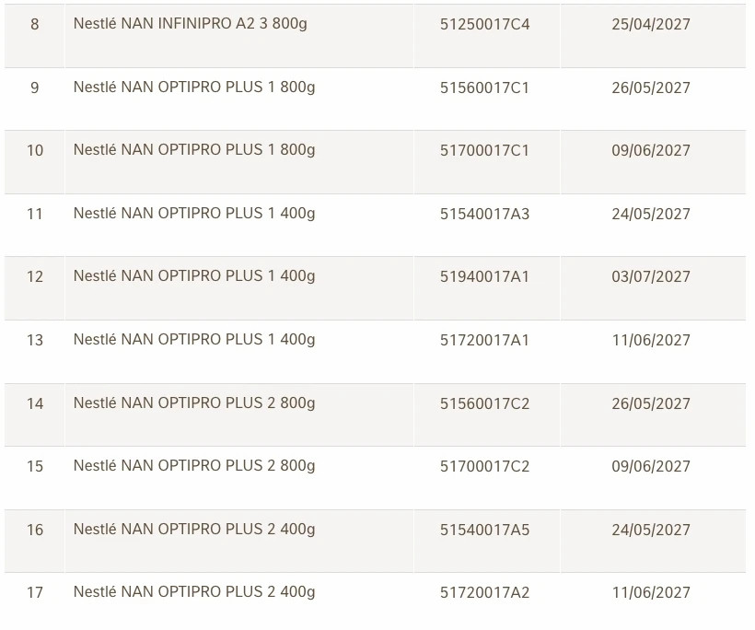Select batch code 51540017A5
This screenshot has width=755, height=630.
[484, 531]
